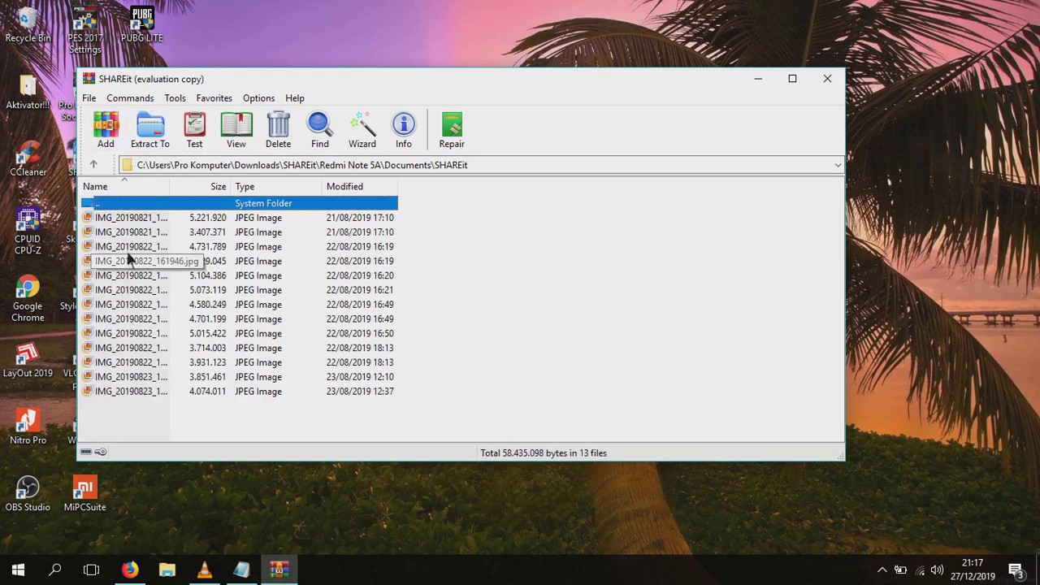Open the Tools menu
Image resolution: width=1040 pixels, height=585 pixels.
pos(175,98)
